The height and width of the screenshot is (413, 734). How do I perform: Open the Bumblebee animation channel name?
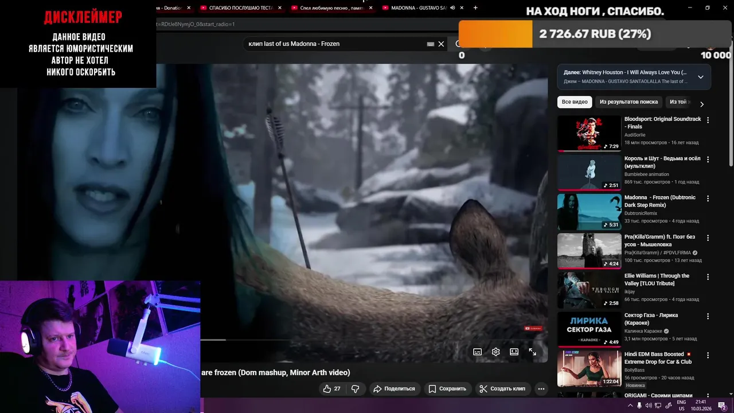coord(646,174)
